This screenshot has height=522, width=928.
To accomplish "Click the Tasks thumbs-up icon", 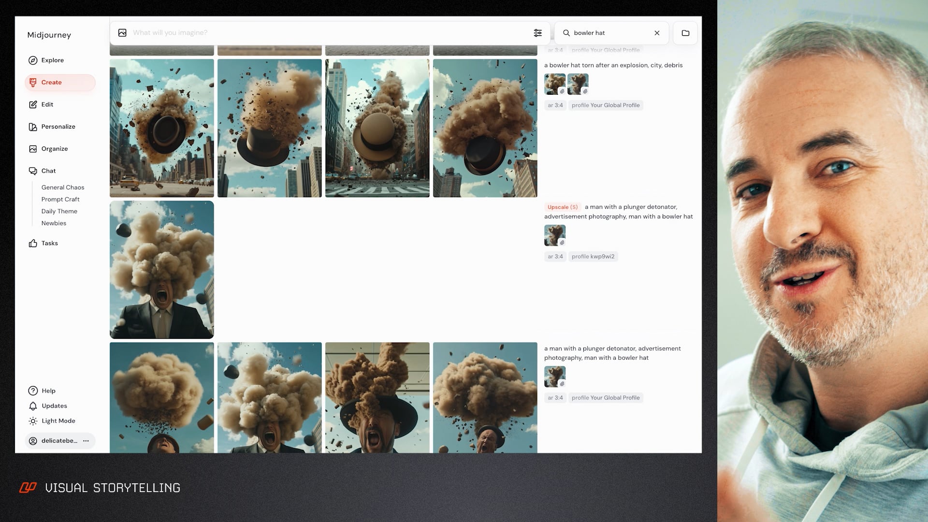I will (x=32, y=243).
